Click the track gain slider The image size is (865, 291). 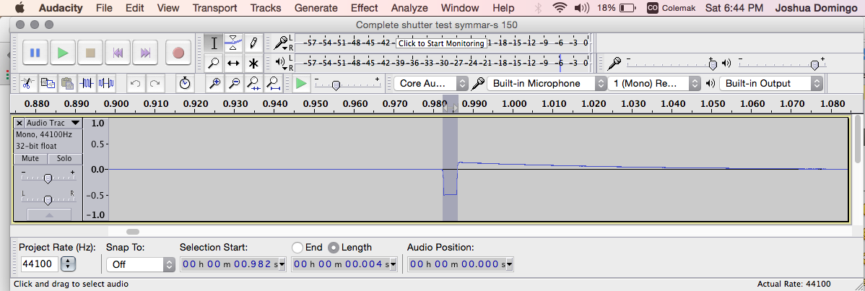48,178
